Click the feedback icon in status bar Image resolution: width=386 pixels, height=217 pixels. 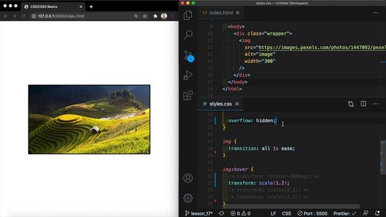coord(366,213)
